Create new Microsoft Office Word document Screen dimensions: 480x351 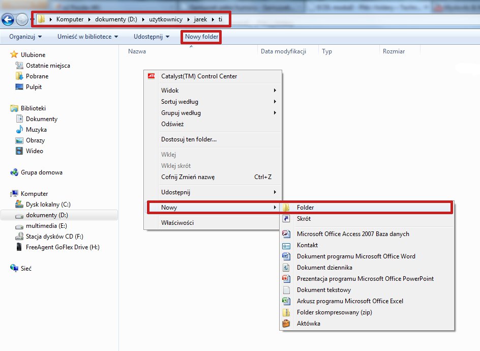367,256
